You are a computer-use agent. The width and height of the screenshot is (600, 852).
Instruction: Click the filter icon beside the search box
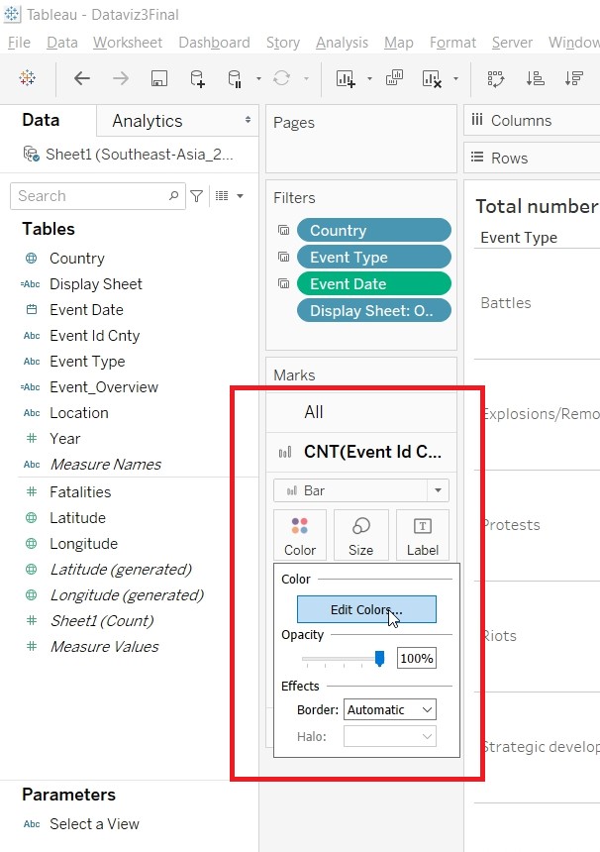(197, 196)
